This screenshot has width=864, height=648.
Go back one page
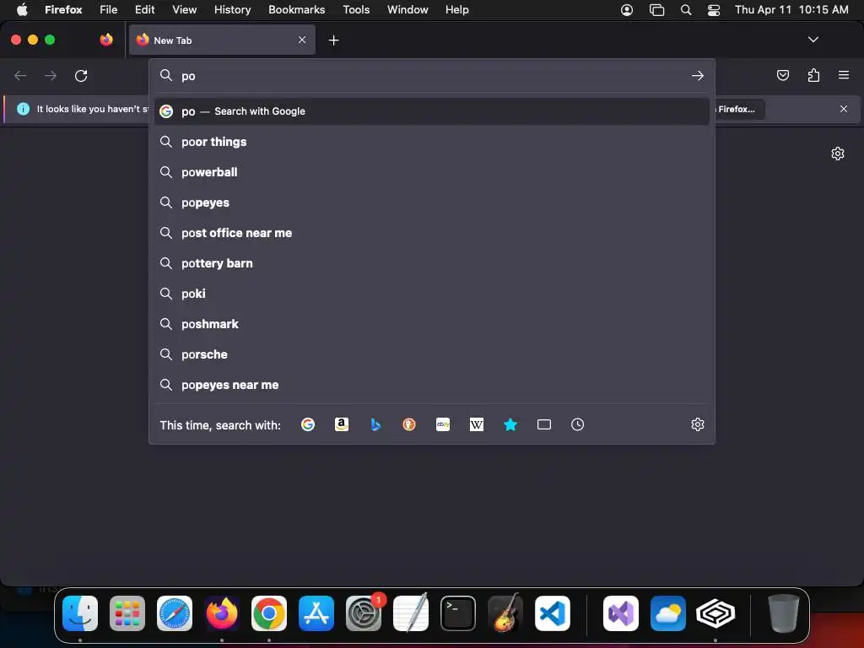[20, 75]
